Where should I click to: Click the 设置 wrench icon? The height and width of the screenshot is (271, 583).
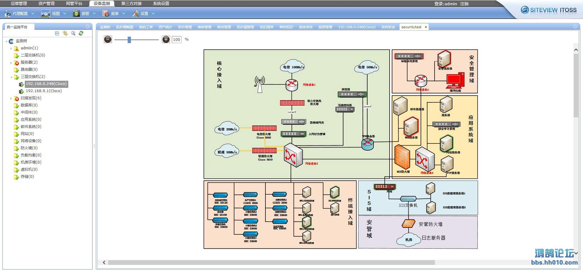pos(135,13)
